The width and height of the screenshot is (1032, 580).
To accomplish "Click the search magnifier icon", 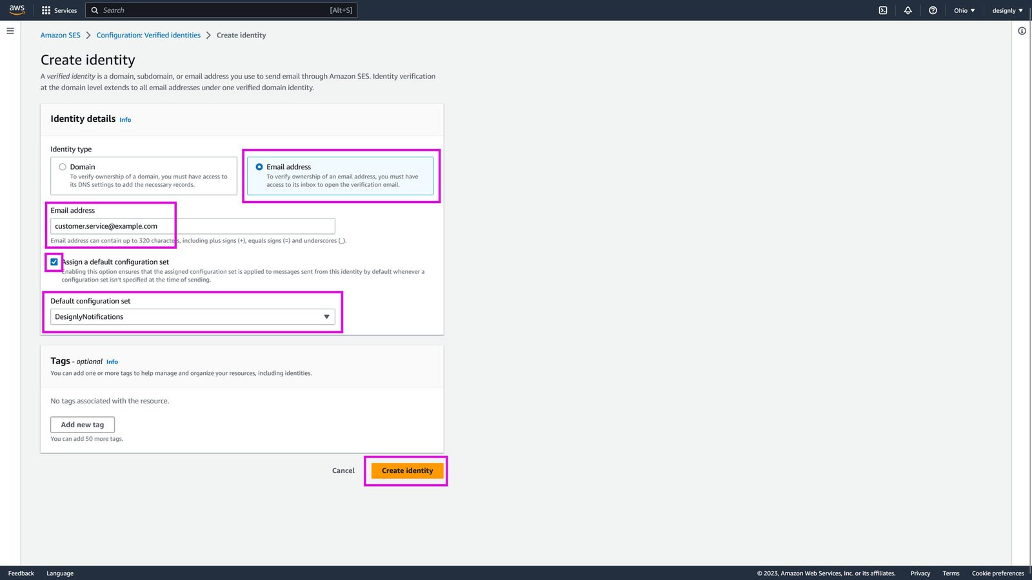I will pos(94,10).
